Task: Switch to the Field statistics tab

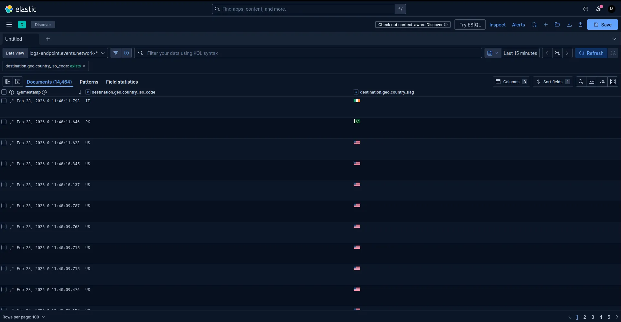Action: pyautogui.click(x=122, y=82)
